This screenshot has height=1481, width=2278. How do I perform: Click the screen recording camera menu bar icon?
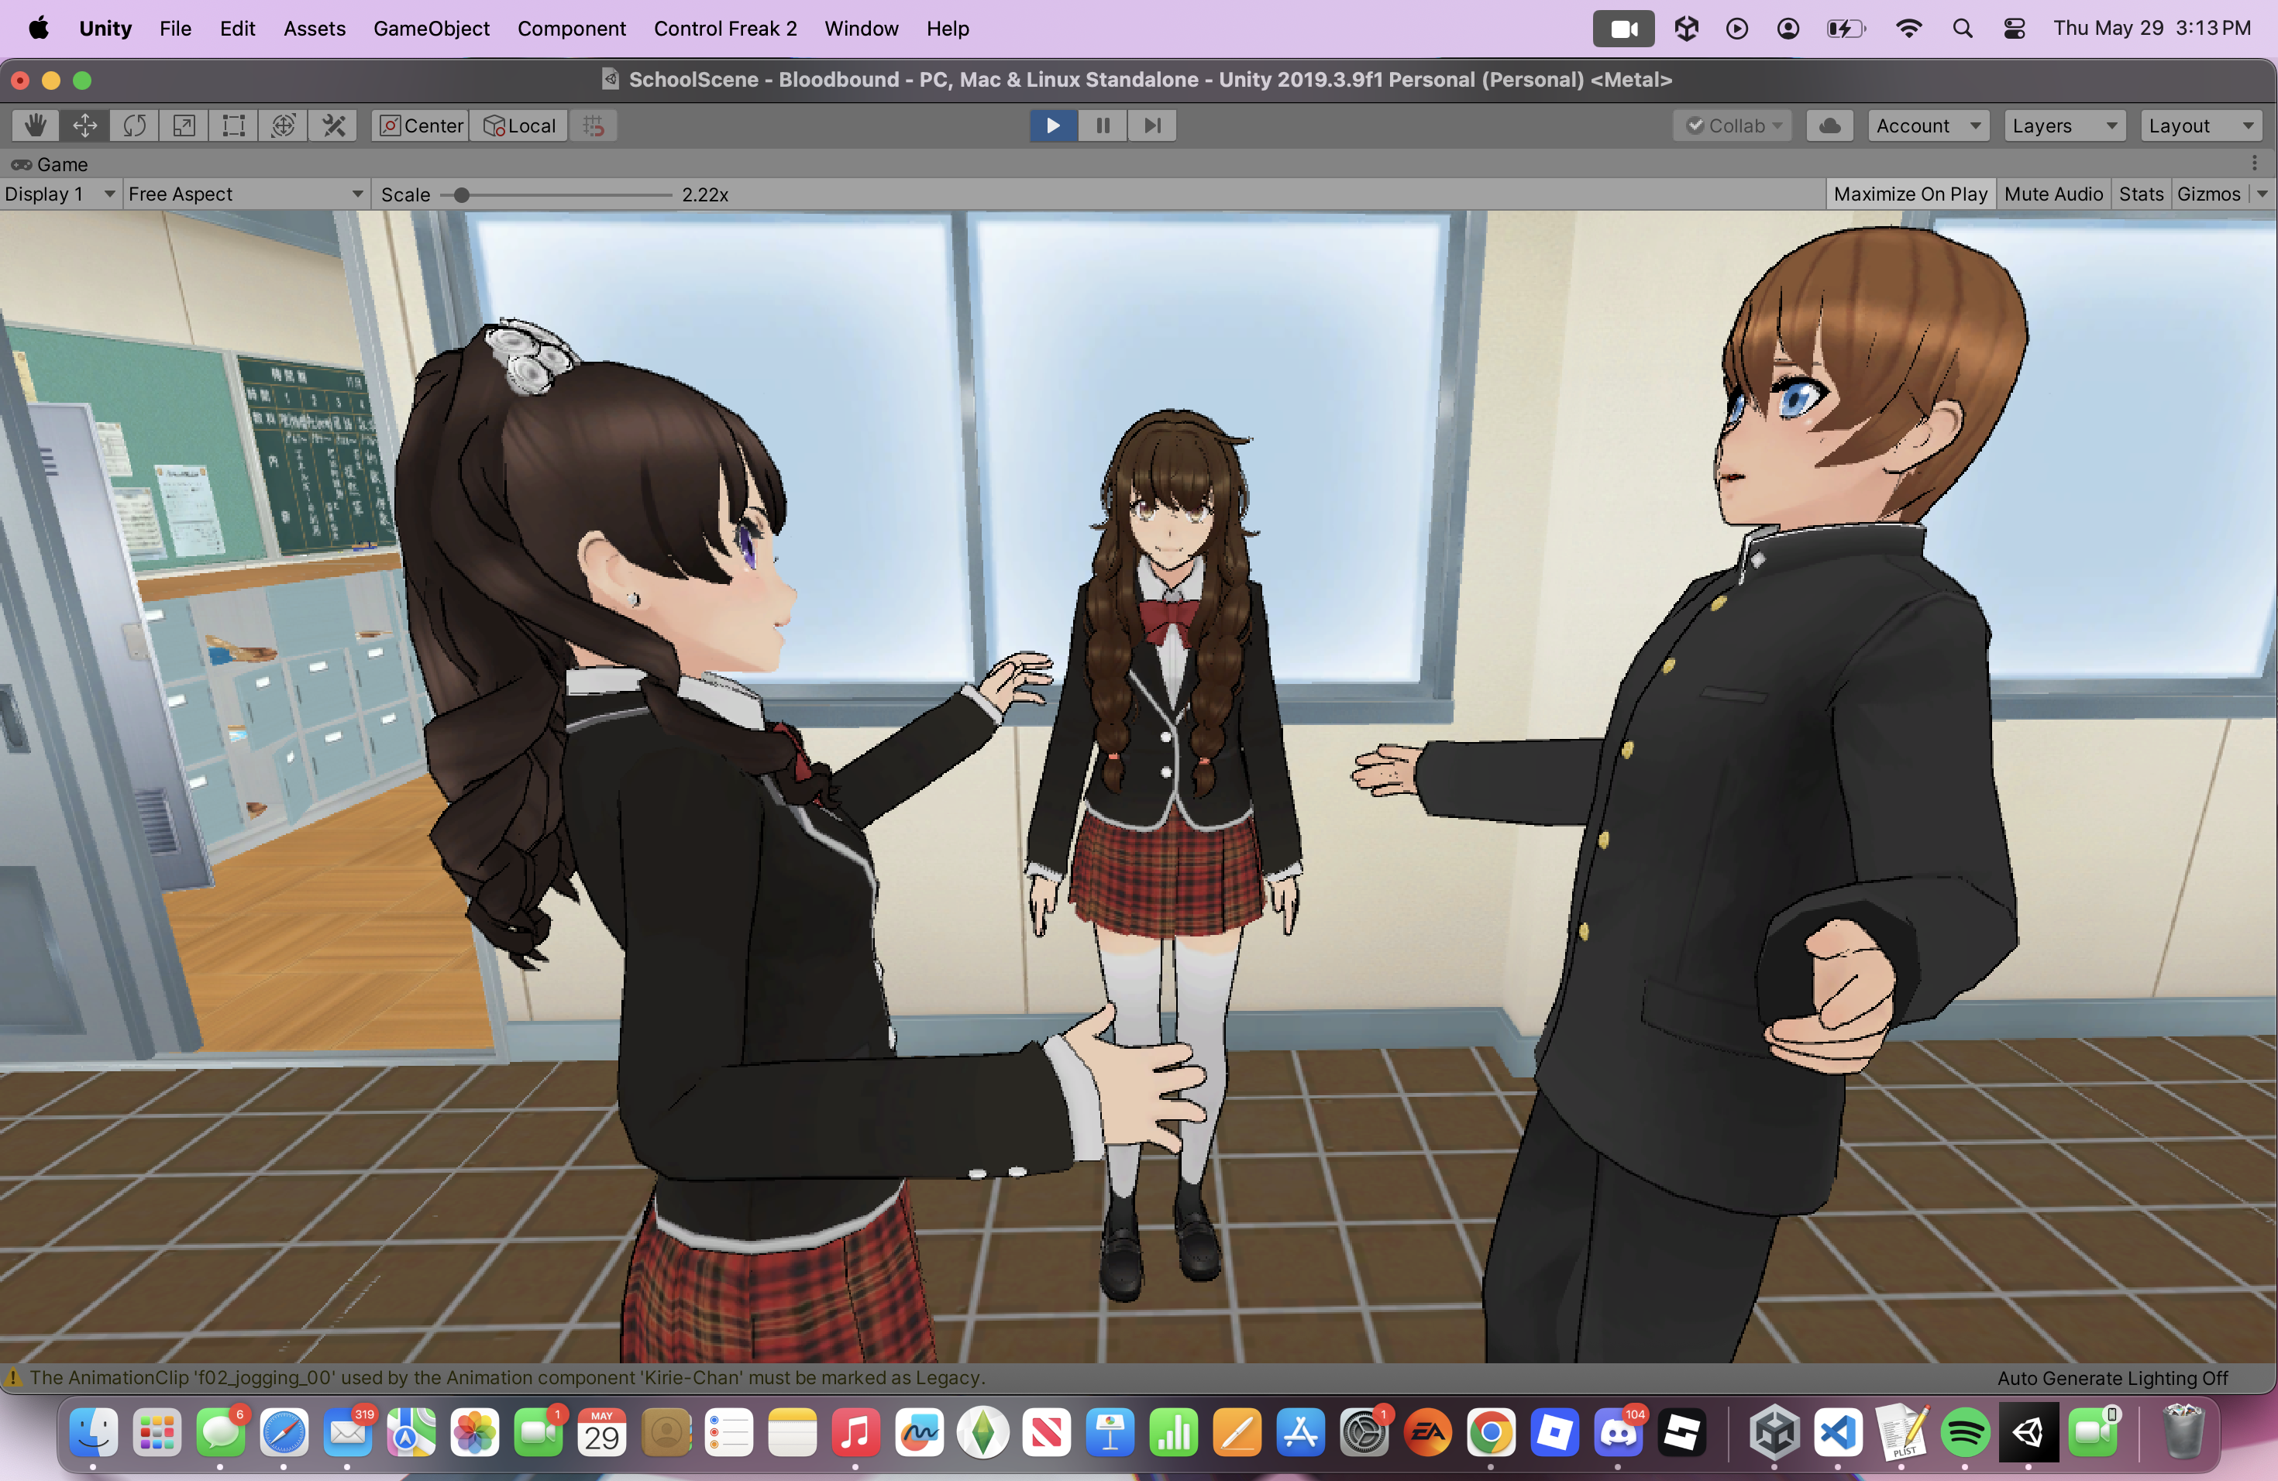(x=1623, y=29)
